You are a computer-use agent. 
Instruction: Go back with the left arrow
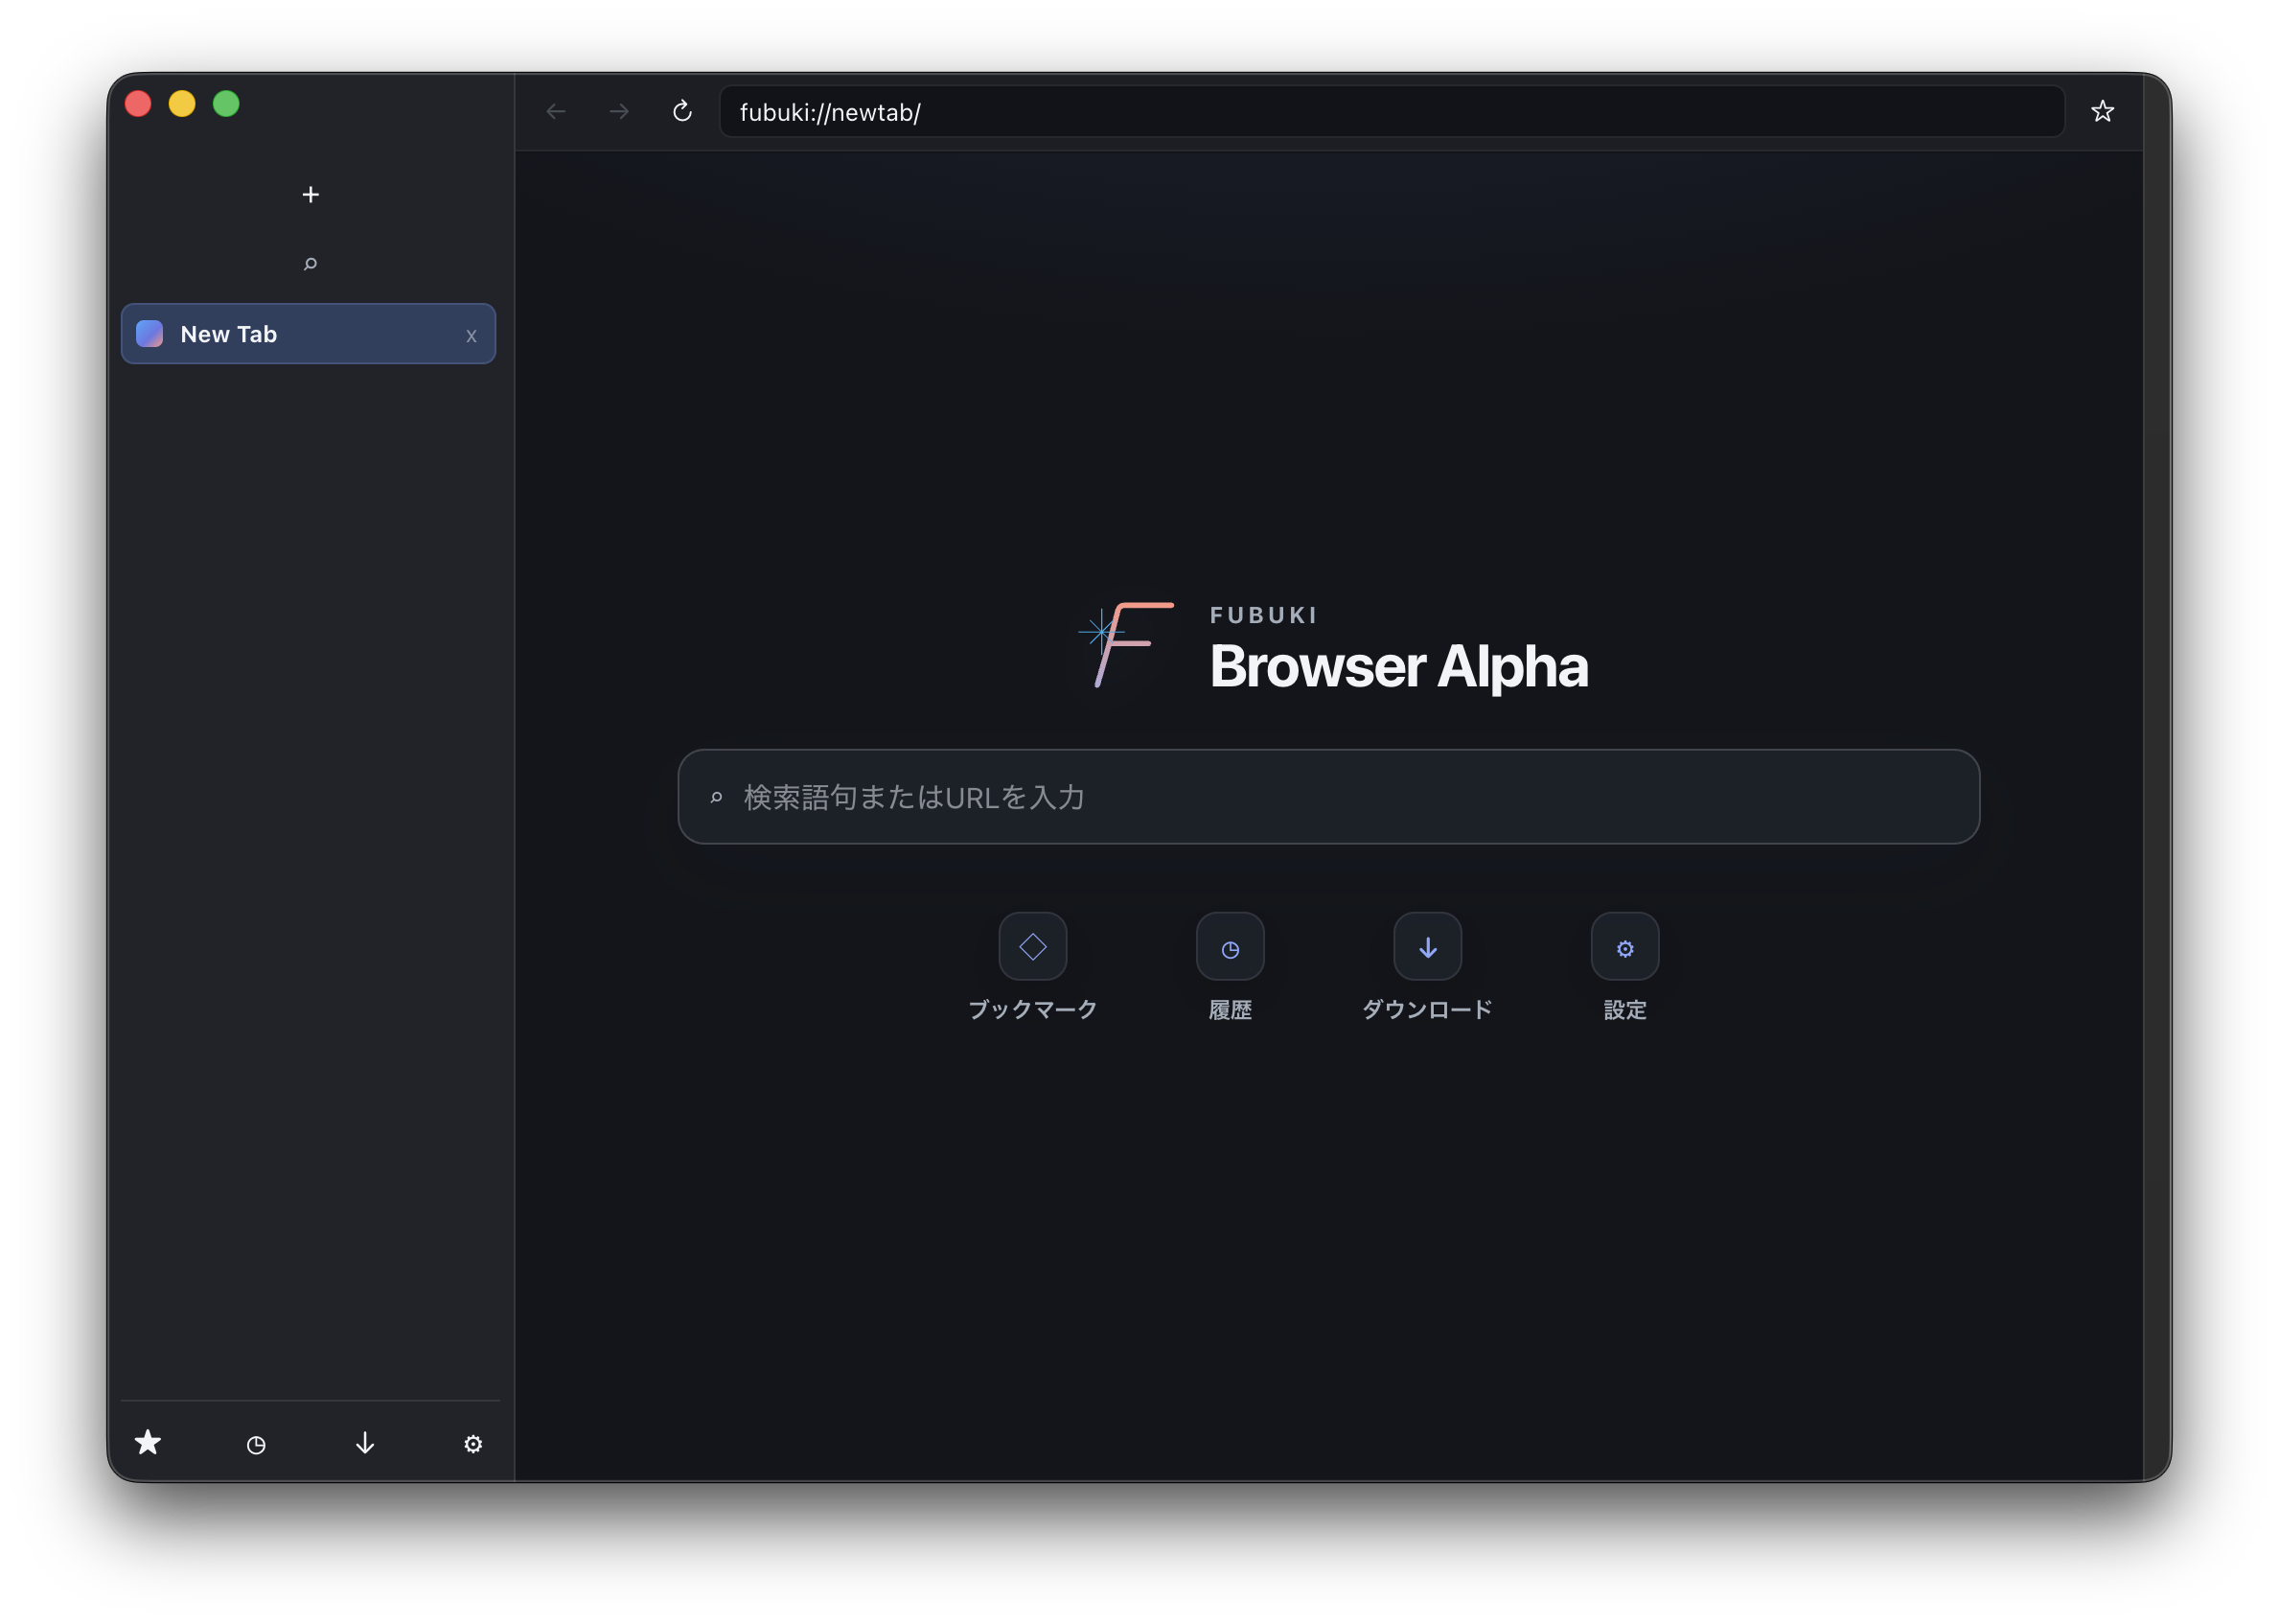coord(557,111)
